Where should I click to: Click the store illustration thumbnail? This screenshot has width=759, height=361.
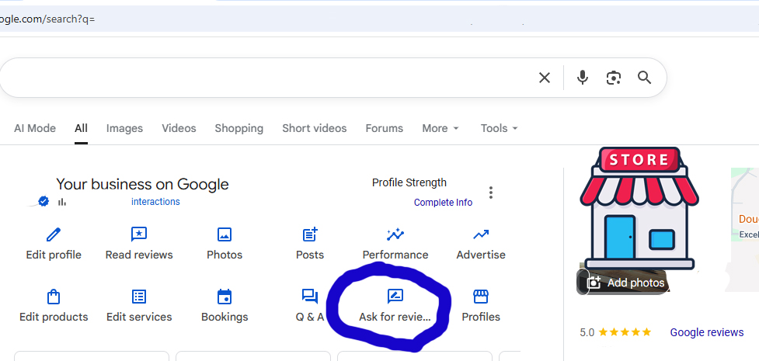[639, 208]
